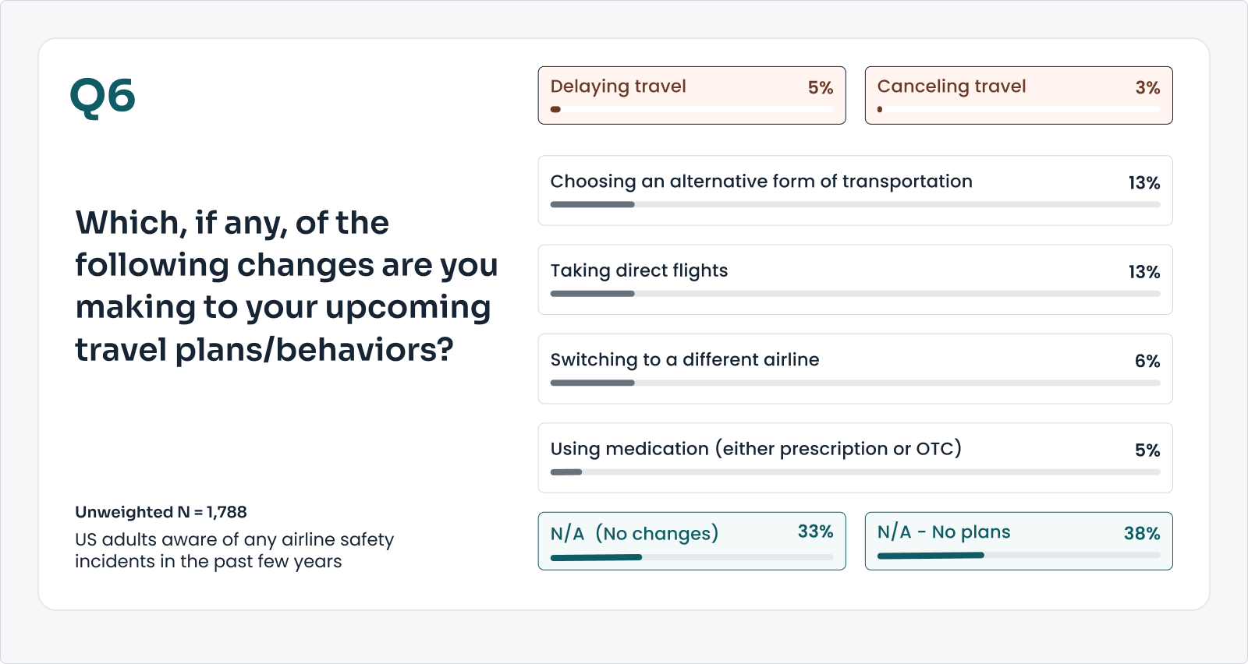The width and height of the screenshot is (1248, 664).
Task: Click the "Unweighted N = 1,788" text
Action: [161, 512]
